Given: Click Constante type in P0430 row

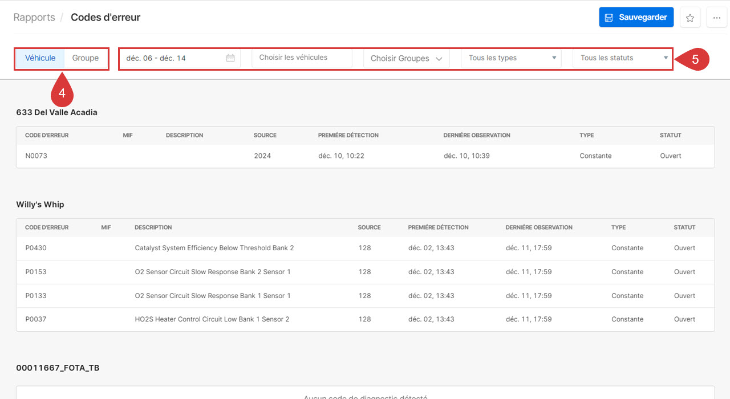Looking at the screenshot, I should coord(627,248).
